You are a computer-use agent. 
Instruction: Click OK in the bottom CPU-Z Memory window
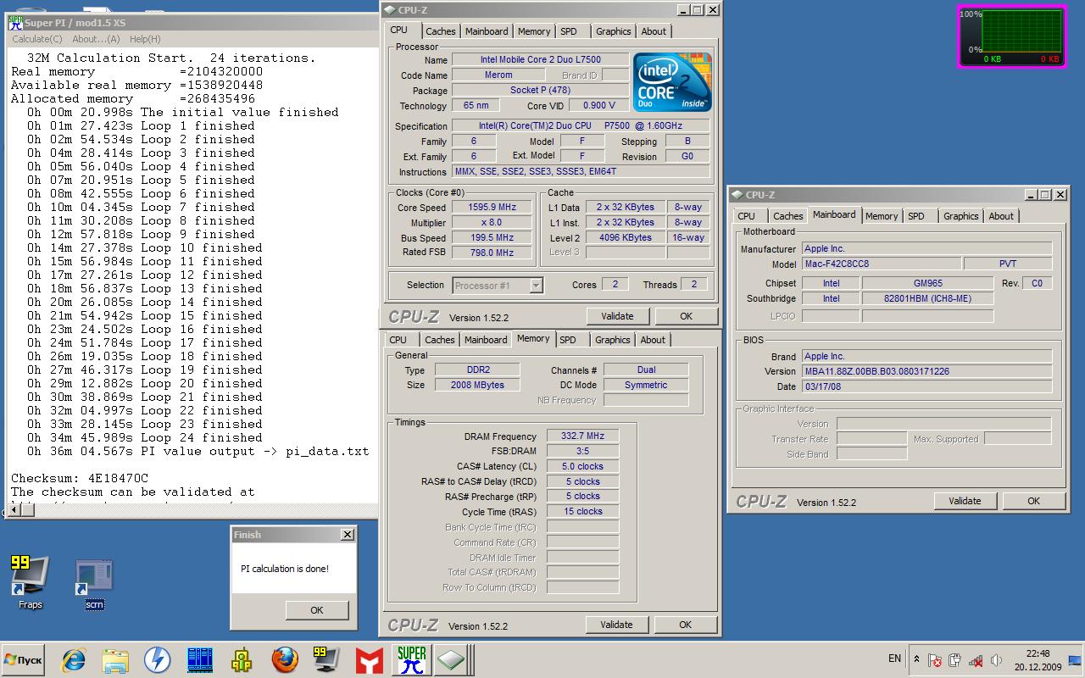point(685,625)
